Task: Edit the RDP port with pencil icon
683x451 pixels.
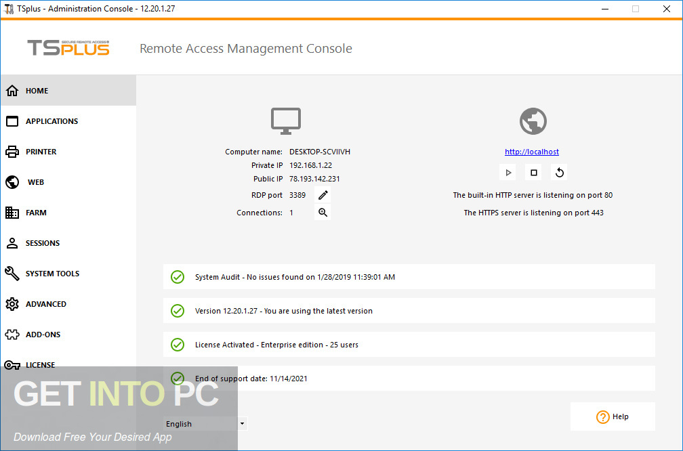Action: [323, 195]
